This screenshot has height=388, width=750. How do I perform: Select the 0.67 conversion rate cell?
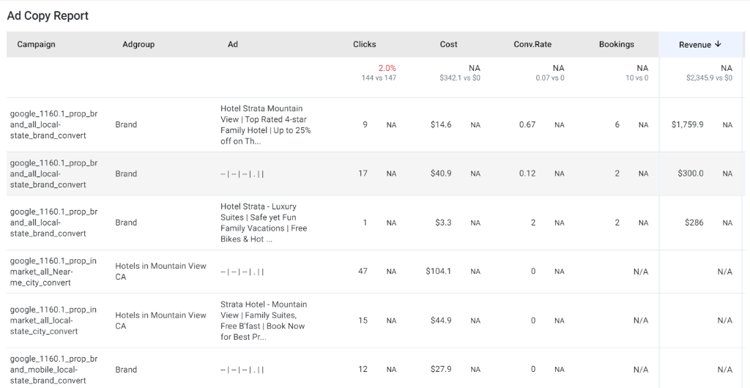(527, 124)
